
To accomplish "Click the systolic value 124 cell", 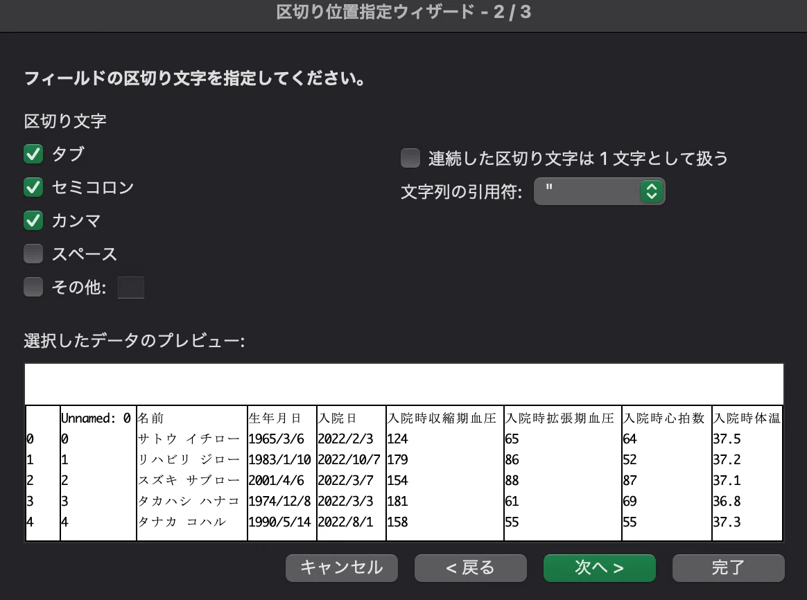I will coord(397,439).
